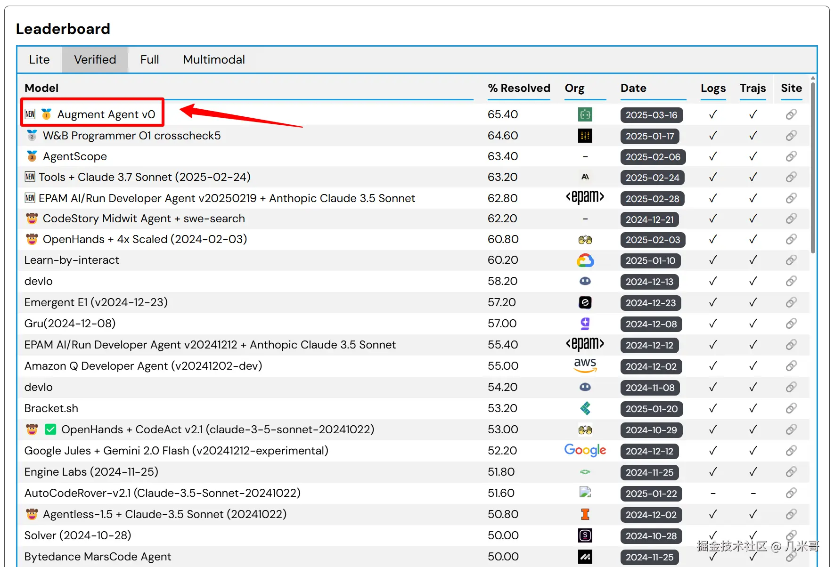Image resolution: width=834 pixels, height=567 pixels.
Task: Select the Verified tab
Action: pos(95,60)
